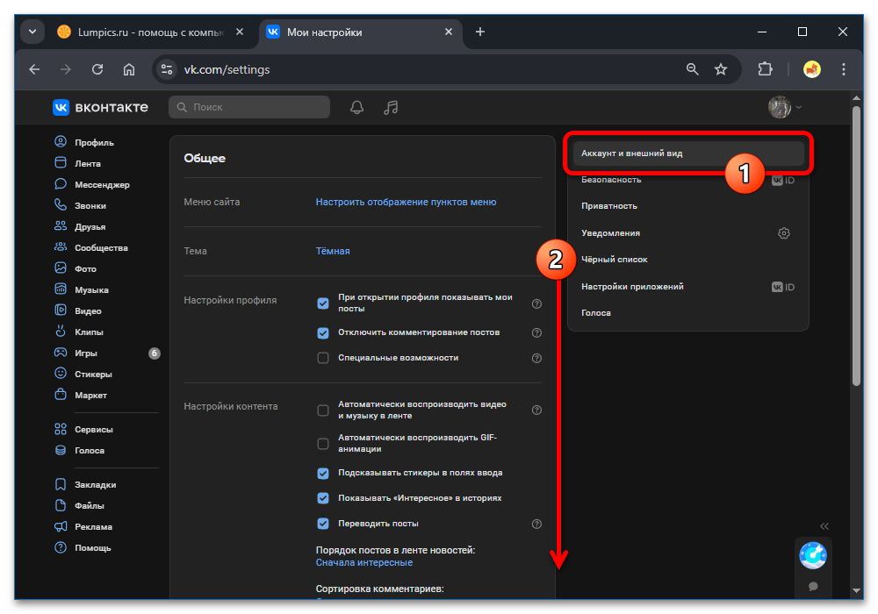
Task: Click Настроить отображение пунктов меню link
Action: [406, 202]
